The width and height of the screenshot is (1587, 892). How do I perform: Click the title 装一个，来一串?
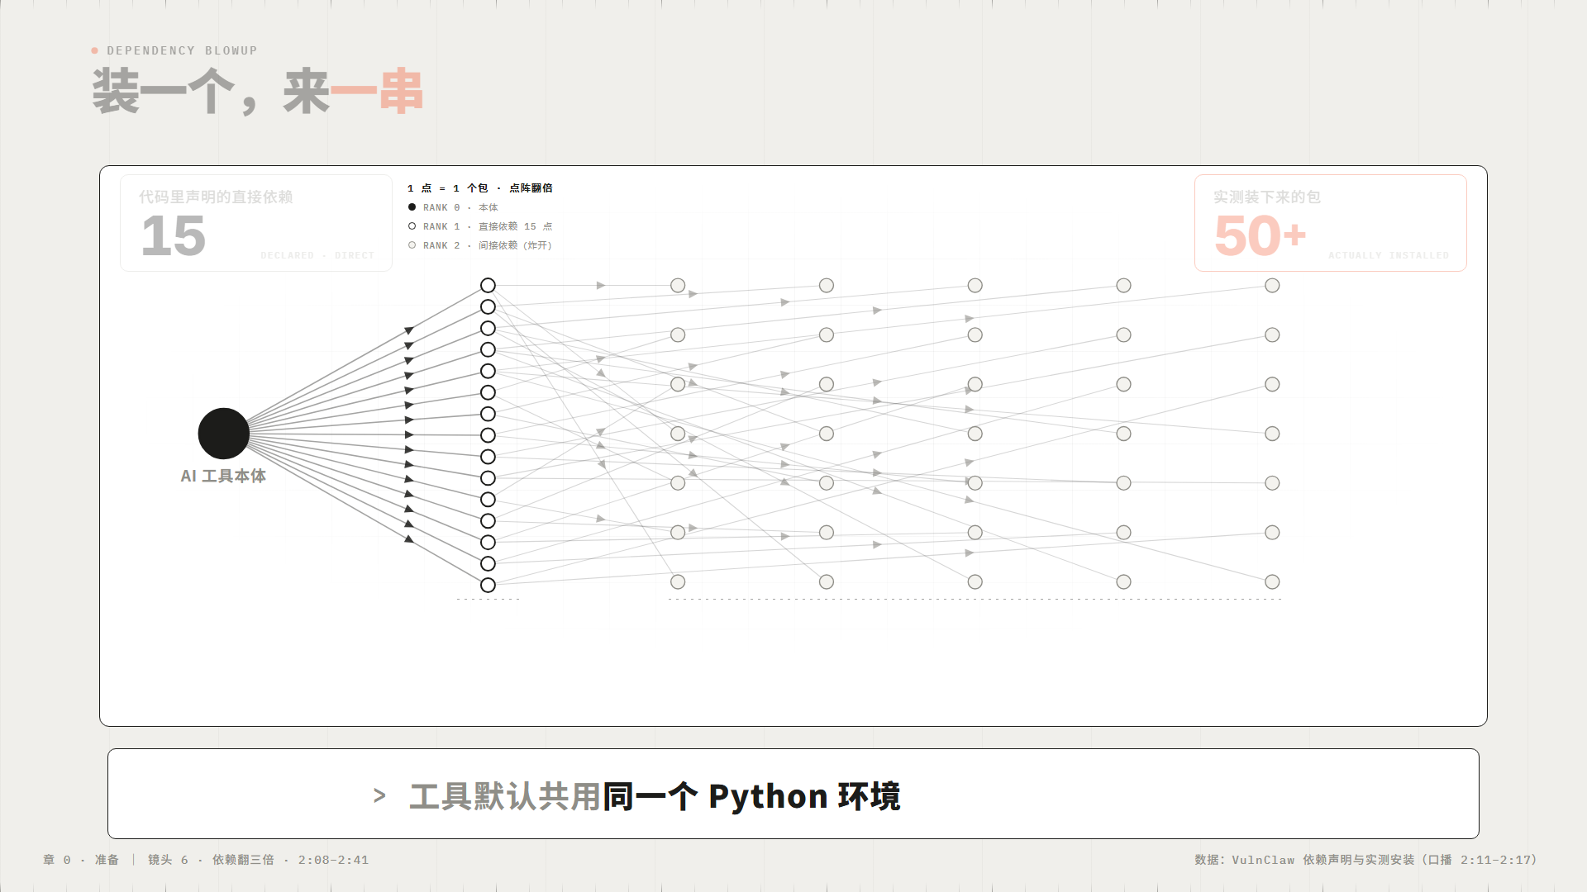point(258,92)
